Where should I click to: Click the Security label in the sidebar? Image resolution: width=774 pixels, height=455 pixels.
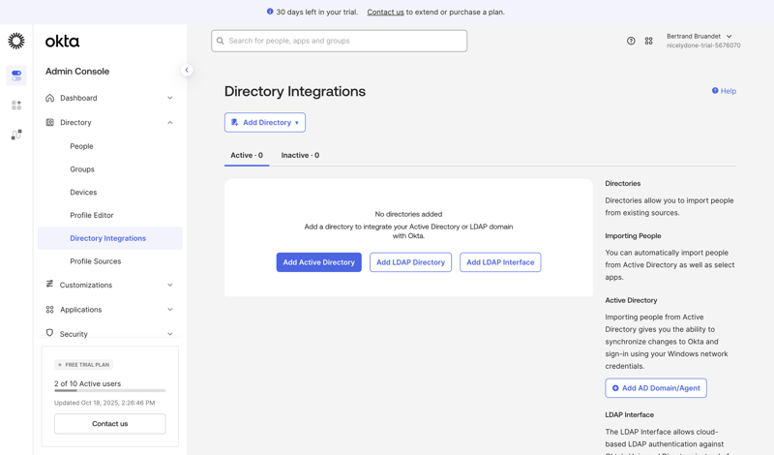[x=74, y=334]
